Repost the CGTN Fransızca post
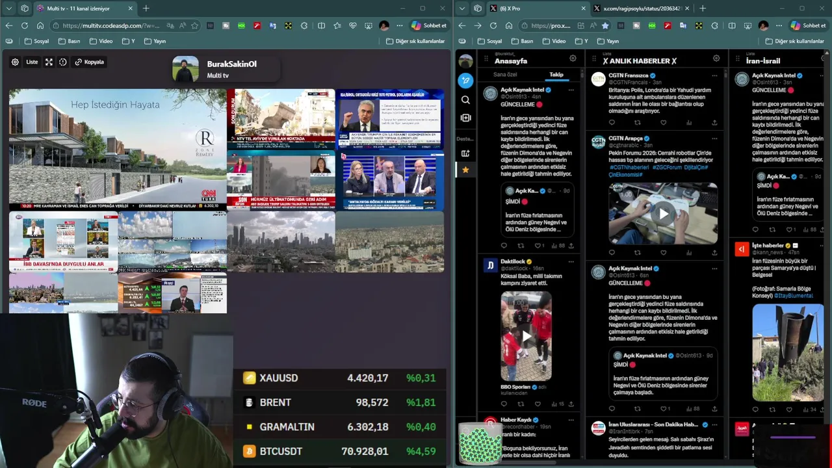Screen dimensions: 832x468 tap(637, 122)
